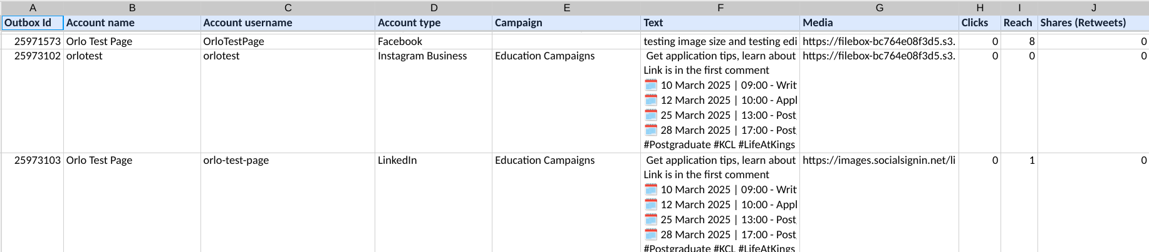Select column F header letter
This screenshot has width=1149, height=252.
coord(720,8)
